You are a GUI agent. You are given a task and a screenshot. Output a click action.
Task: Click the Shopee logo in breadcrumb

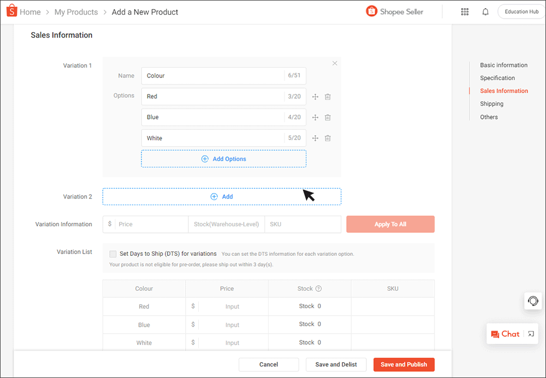11,11
